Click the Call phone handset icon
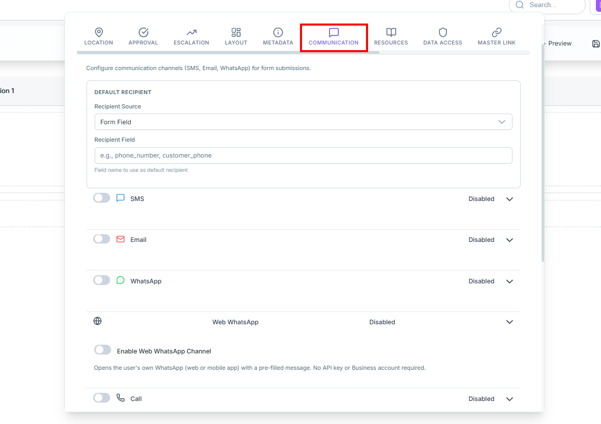The width and height of the screenshot is (601, 424). [x=120, y=398]
